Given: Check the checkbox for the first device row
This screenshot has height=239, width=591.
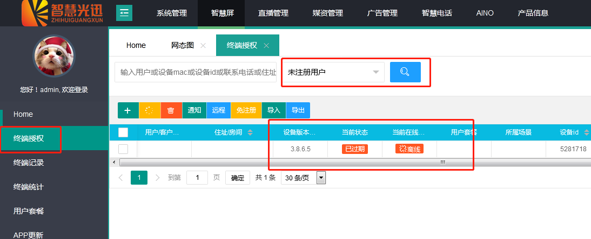Looking at the screenshot, I should 123,149.
